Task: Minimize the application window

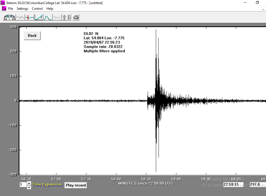Action: pyautogui.click(x=245, y=3)
